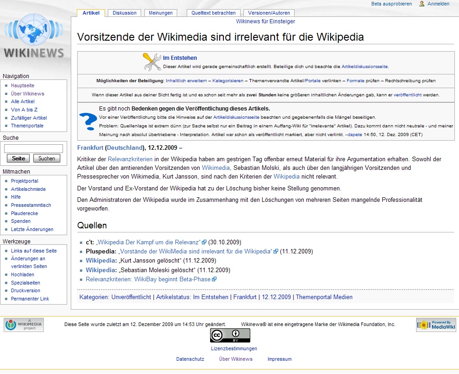Screen dimensions: 459x374
Task: Click the Wikimedia project badge
Action: (24, 325)
